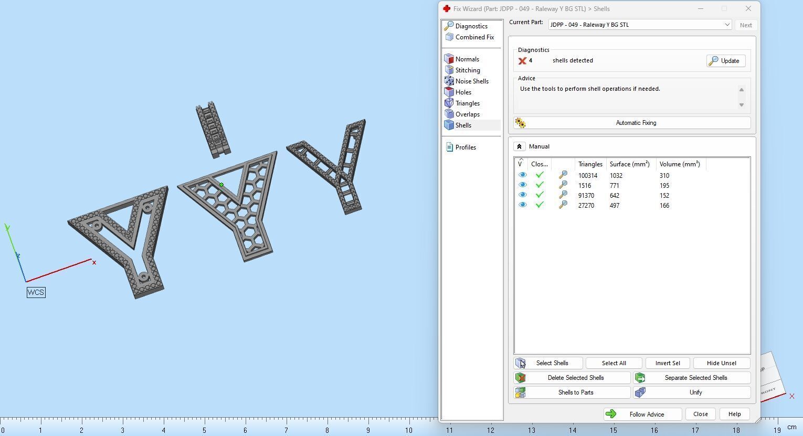Viewport: 803px width, 436px height.
Task: Hide the shell with 27270 triangles
Action: (x=522, y=205)
